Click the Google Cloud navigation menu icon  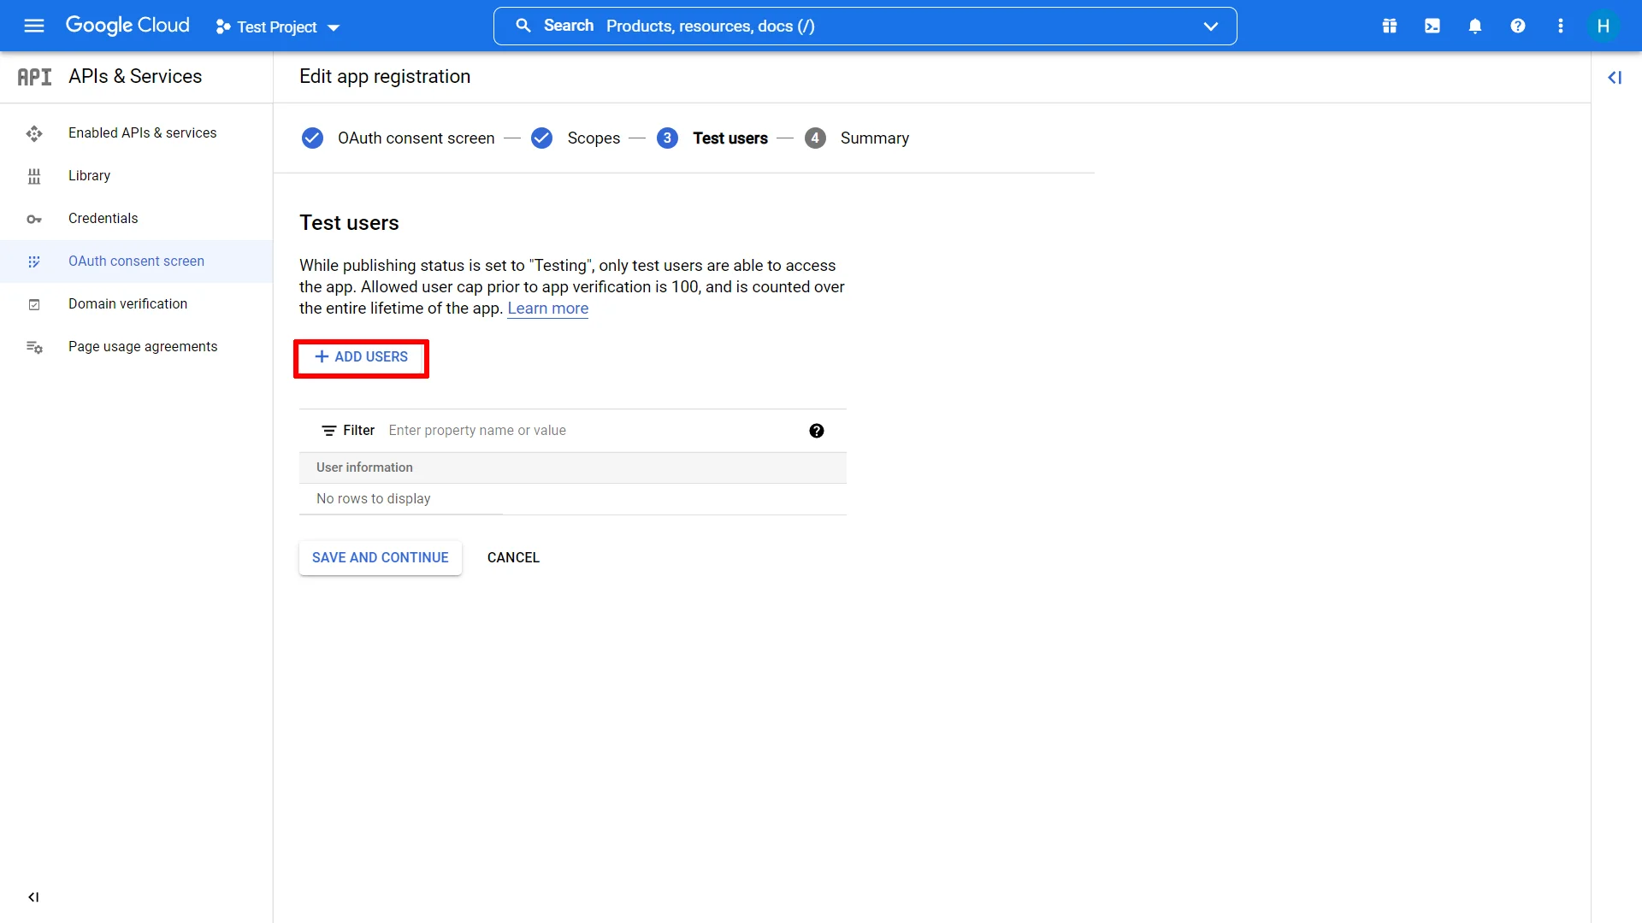(x=31, y=25)
